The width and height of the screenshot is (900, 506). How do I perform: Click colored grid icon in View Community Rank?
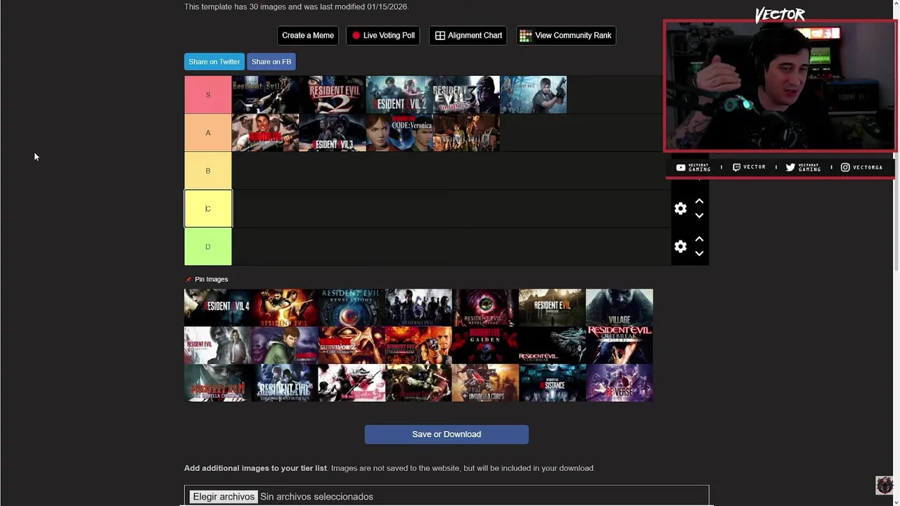point(525,35)
